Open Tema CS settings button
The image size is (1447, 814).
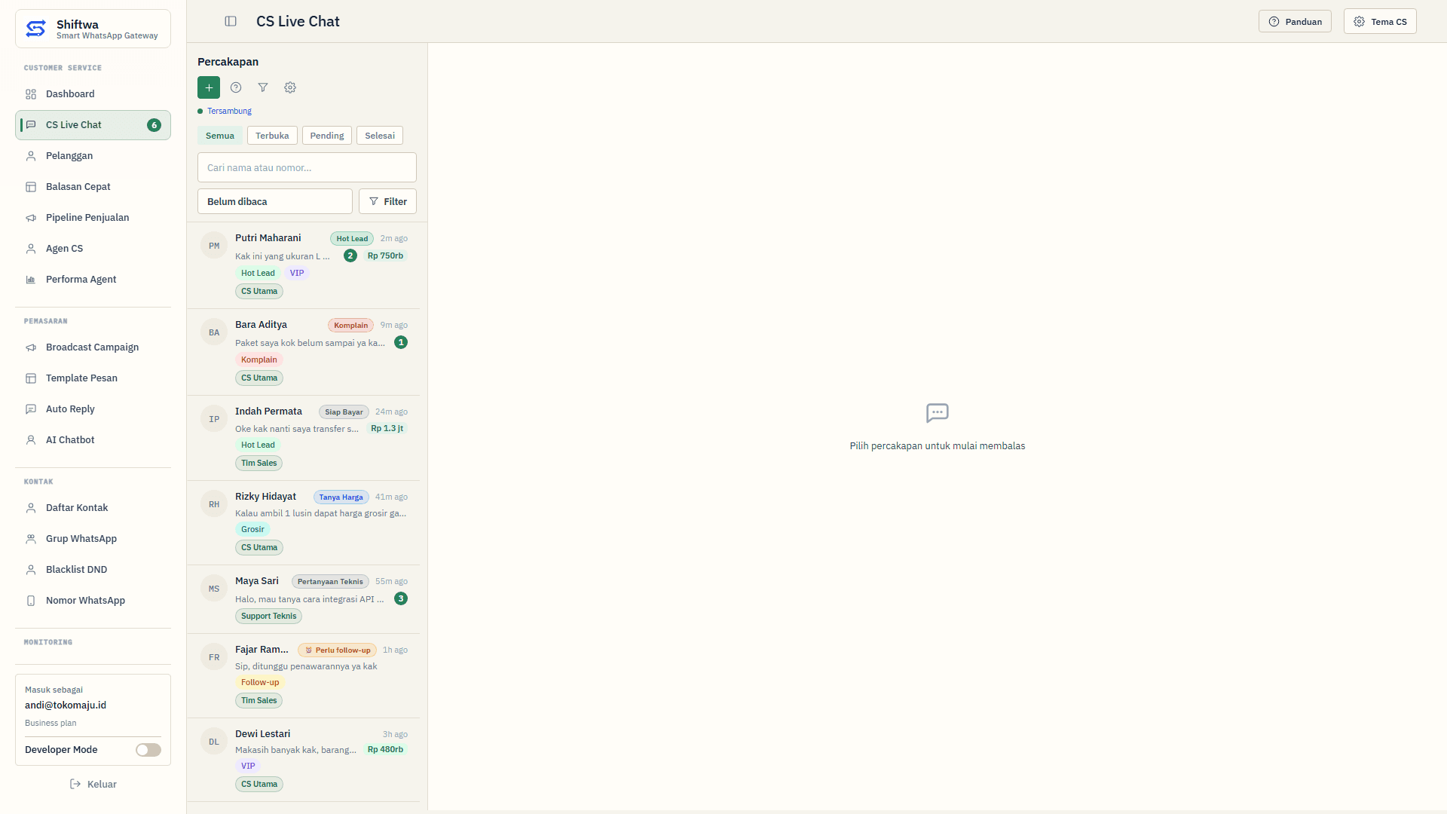(1380, 21)
